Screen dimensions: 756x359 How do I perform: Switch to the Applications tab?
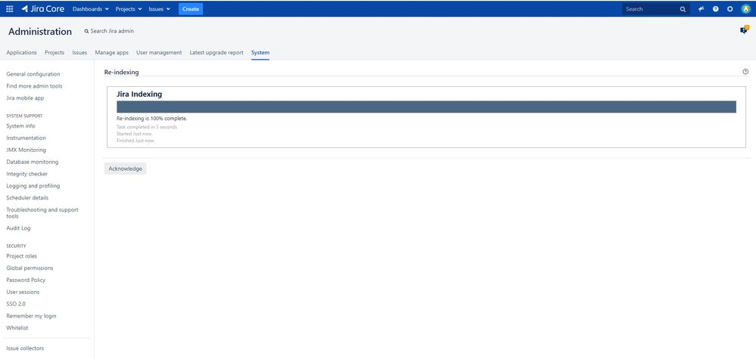(22, 52)
